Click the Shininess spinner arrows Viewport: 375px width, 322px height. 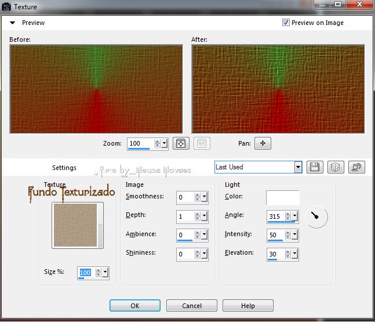(197, 254)
